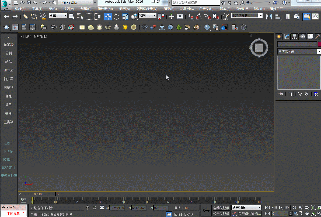This screenshot has height=217, width=321.
Task: Toggle Auto Key (自动关键点) mode
Action: [221, 208]
